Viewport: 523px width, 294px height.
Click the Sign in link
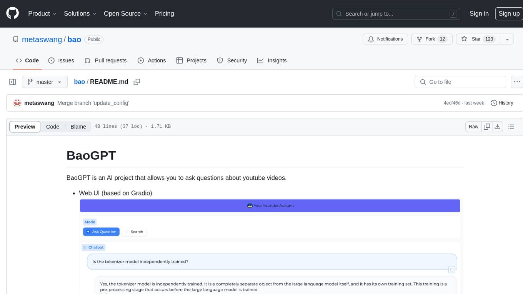point(479,13)
